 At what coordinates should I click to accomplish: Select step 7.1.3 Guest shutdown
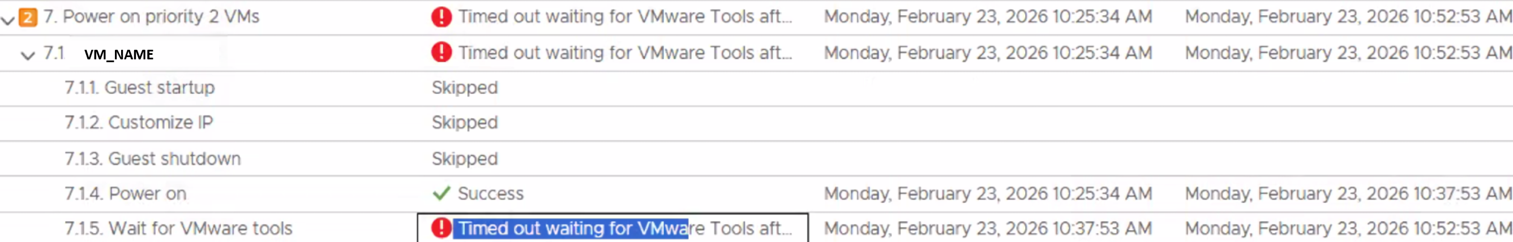153,158
